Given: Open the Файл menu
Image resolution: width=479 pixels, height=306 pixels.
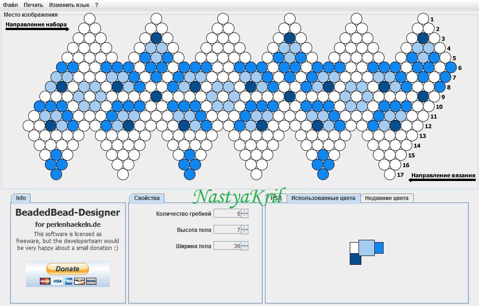Looking at the screenshot, I should tap(10, 5).
